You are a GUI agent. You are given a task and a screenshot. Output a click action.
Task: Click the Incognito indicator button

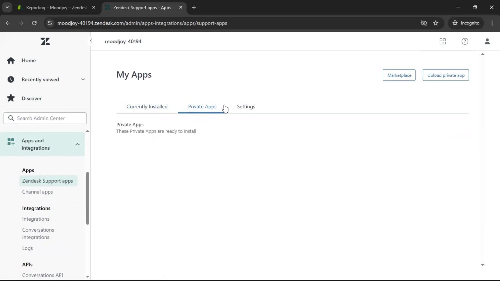click(x=466, y=23)
